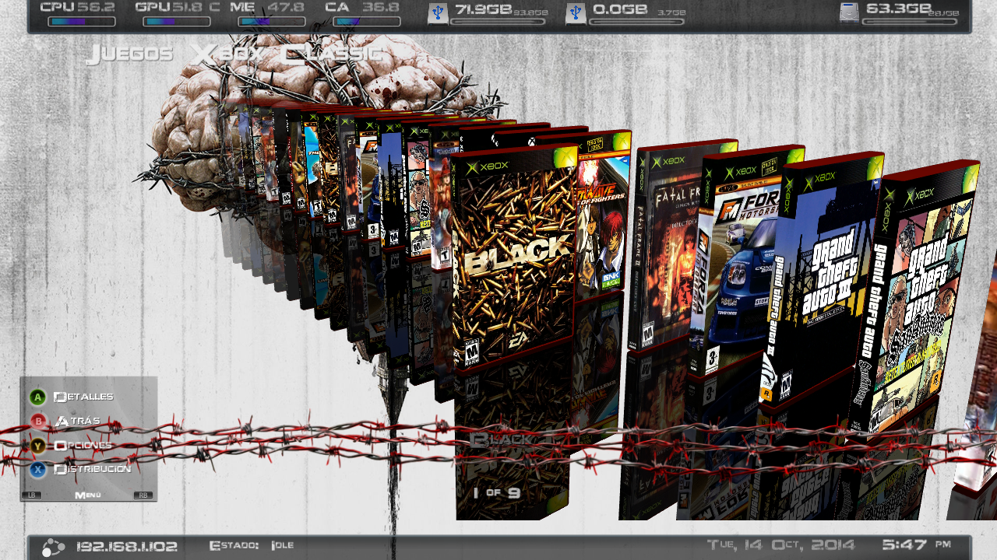
Task: Click the ME 47.8 reading
Action: 267,8
